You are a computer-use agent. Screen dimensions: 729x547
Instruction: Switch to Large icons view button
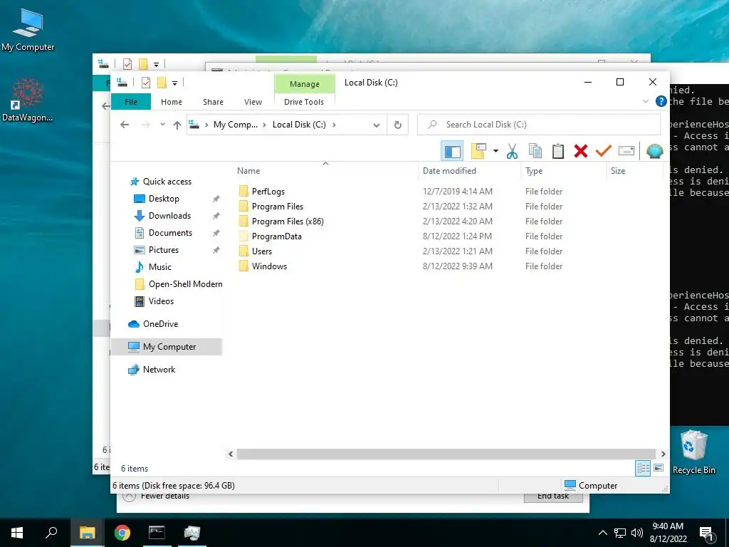659,468
